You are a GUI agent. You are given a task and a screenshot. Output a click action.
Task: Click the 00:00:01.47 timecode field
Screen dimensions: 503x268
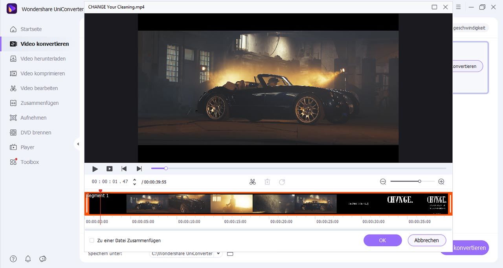tap(110, 182)
